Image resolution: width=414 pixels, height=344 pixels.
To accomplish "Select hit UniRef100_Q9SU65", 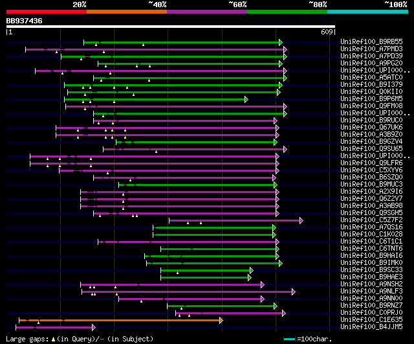I will click(x=371, y=149).
